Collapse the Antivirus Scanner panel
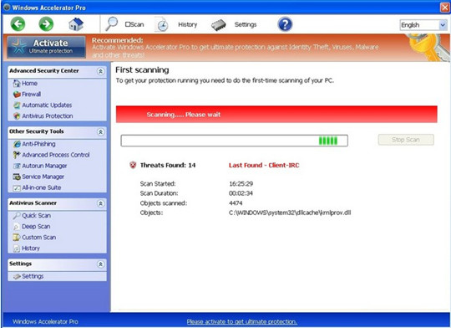Viewport: 451px width, 328px height. coord(100,203)
